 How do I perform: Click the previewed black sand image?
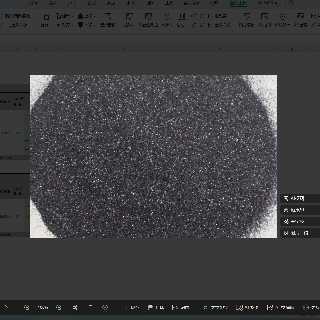(154, 156)
